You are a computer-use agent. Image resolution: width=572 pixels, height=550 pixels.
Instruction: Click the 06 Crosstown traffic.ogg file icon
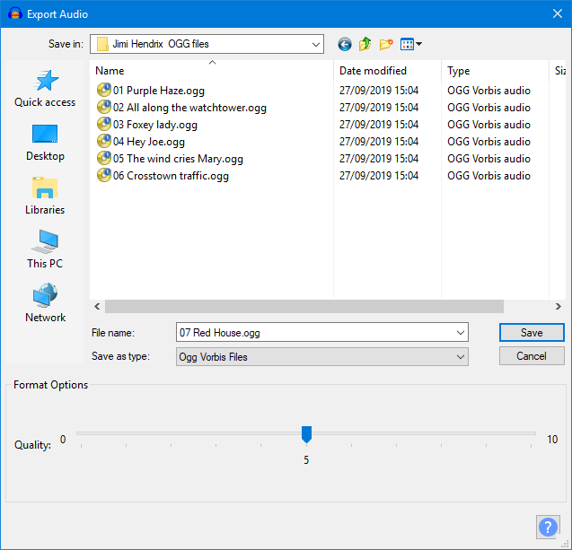pyautogui.click(x=104, y=176)
